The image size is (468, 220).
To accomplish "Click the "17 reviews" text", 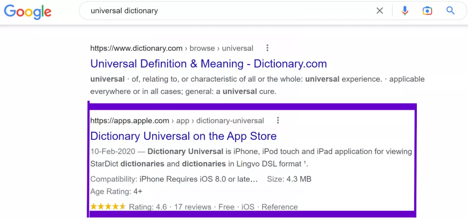I will [193, 207].
